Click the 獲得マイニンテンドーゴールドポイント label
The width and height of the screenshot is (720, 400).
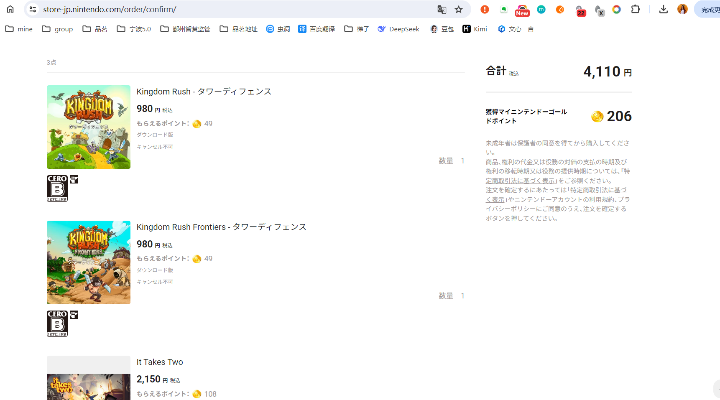click(x=526, y=116)
